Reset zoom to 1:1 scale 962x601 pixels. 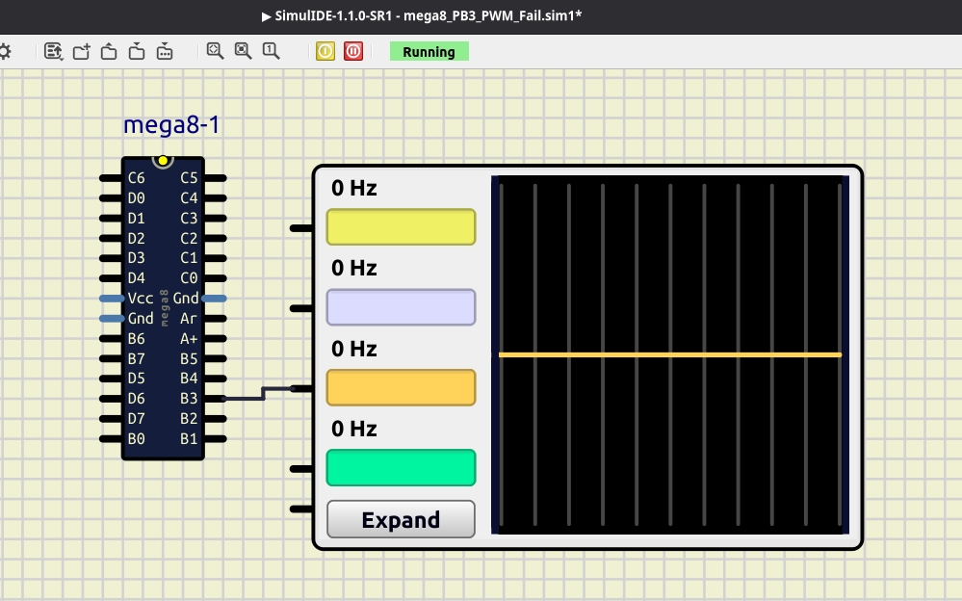tap(272, 51)
